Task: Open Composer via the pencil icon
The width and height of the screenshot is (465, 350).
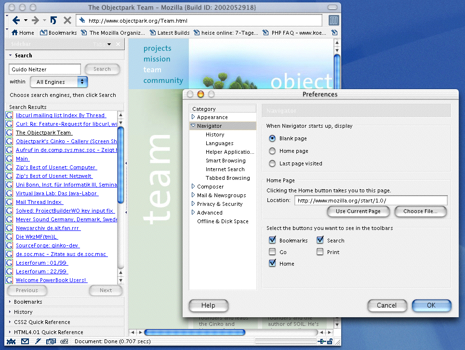Action: tap(38, 341)
